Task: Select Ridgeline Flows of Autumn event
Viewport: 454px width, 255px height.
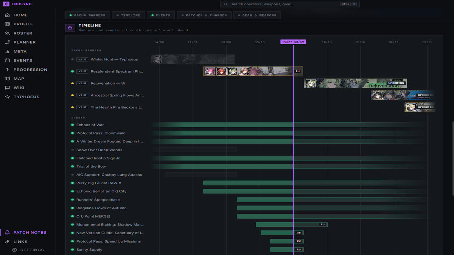Action: point(101,208)
